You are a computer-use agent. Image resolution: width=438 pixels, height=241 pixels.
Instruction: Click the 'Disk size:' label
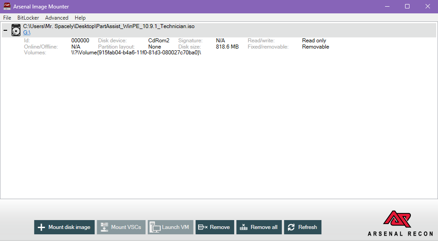click(189, 47)
